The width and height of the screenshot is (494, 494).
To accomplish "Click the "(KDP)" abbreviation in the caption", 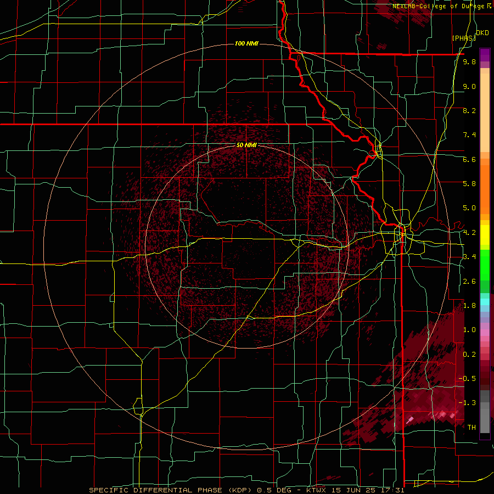I will (x=239, y=490).
